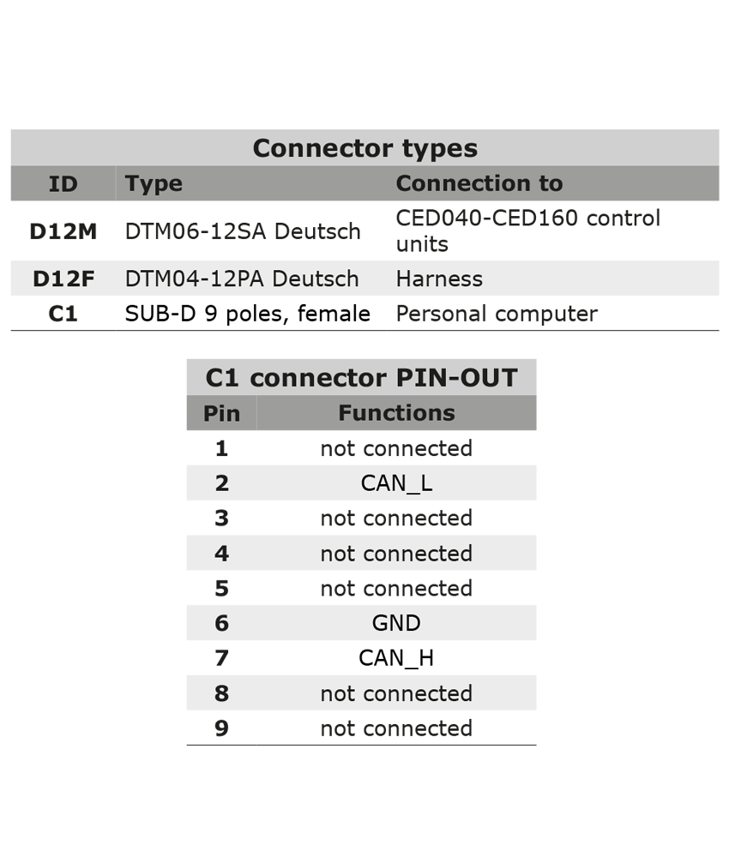Click the Harness connection cell

tap(439, 279)
